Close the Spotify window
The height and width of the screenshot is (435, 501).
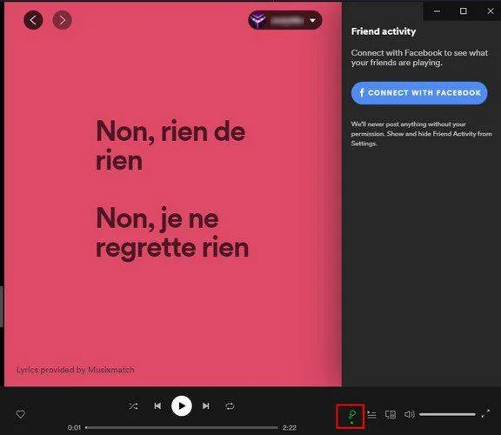click(x=491, y=11)
